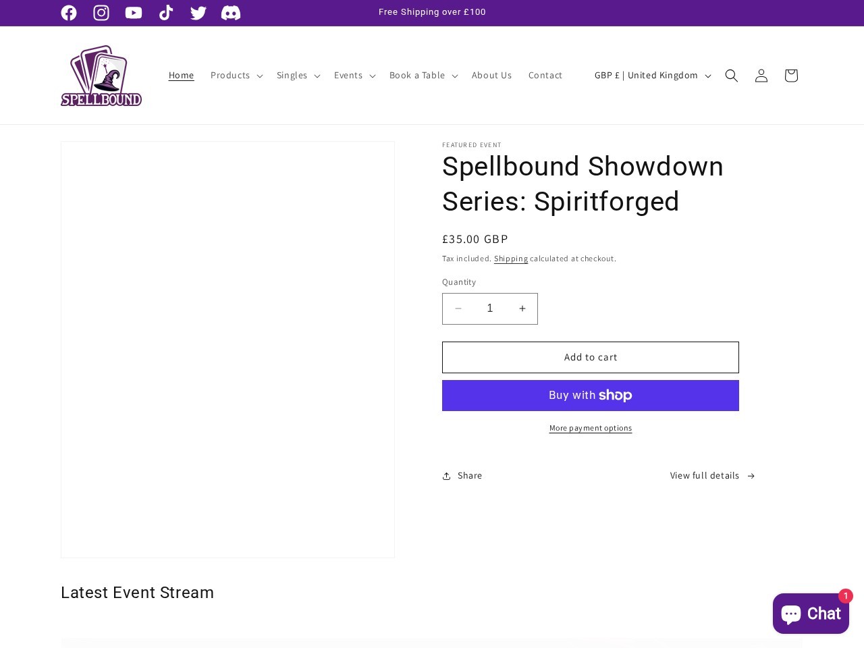This screenshot has height=648, width=864.
Task: Expand the Products dropdown
Action: tap(236, 76)
